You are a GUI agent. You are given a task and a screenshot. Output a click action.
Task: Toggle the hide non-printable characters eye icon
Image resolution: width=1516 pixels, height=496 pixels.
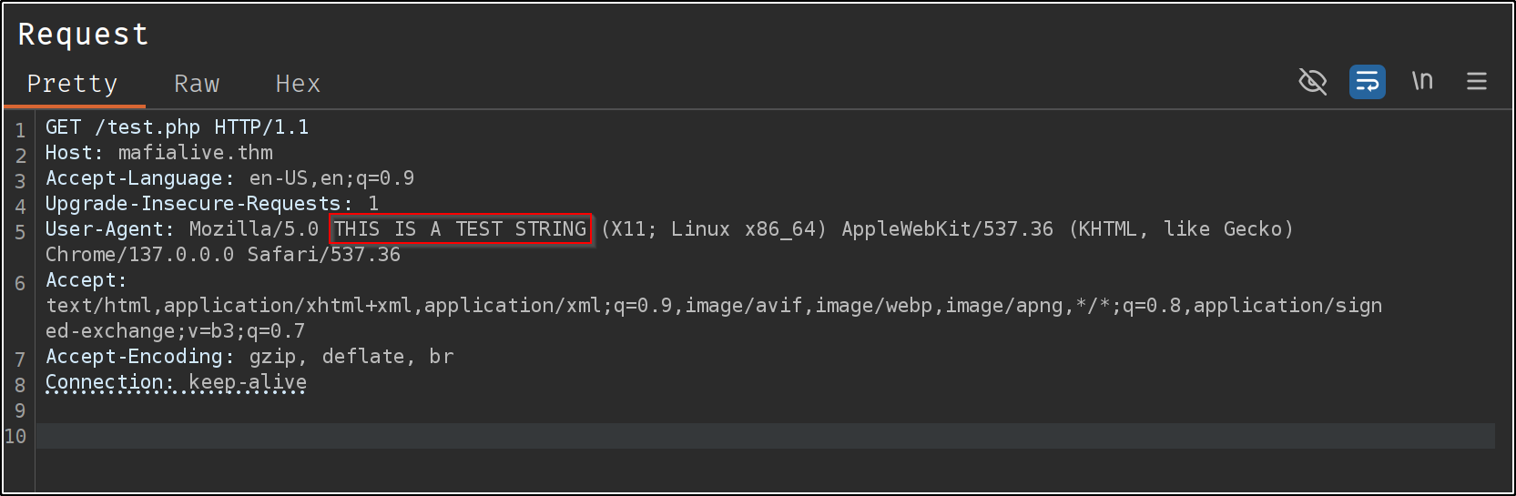(1312, 82)
